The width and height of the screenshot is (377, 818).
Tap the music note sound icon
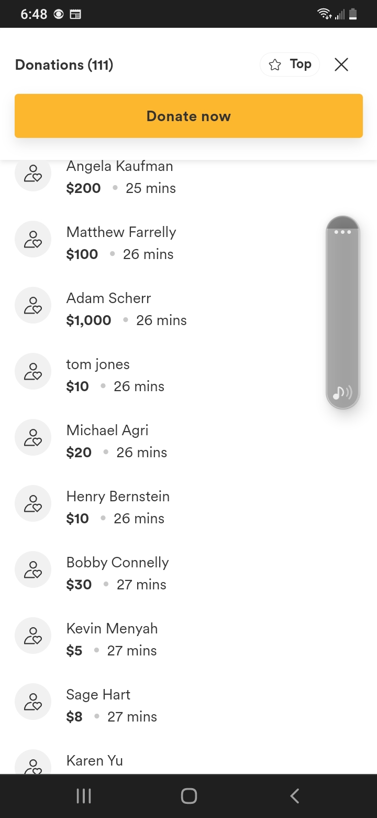[342, 392]
